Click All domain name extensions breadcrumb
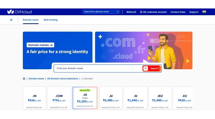The height and width of the screenshot is (119, 215). pyautogui.click(x=63, y=79)
